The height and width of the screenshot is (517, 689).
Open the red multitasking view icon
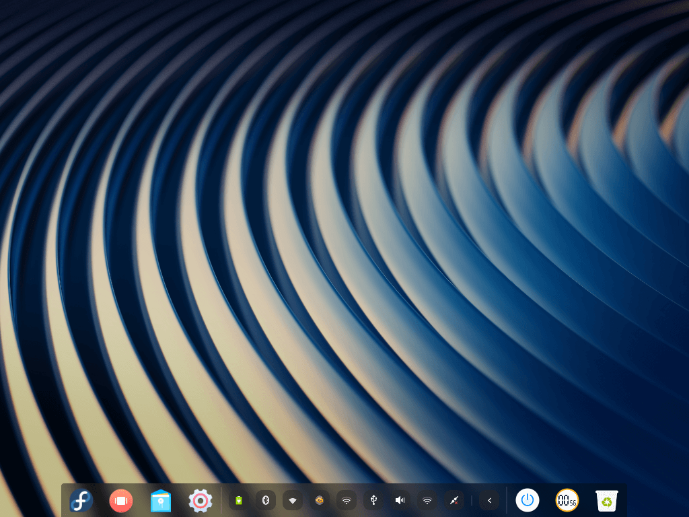[121, 500]
